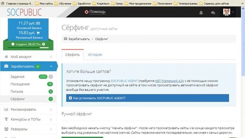
Task: Click the 7 badge on Сёрфинг
Action: click(x=51, y=99)
